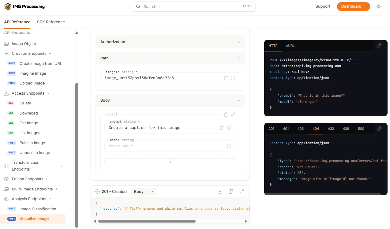Collapse the body object editor icon
390x229 pixels.
click(233, 114)
